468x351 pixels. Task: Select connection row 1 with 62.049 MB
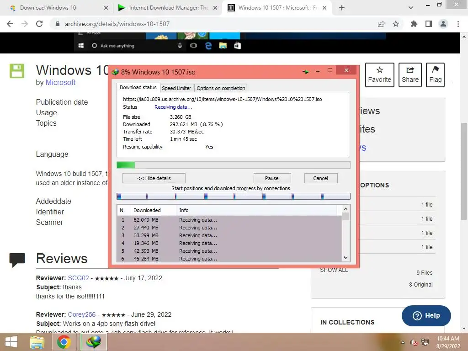point(229,220)
